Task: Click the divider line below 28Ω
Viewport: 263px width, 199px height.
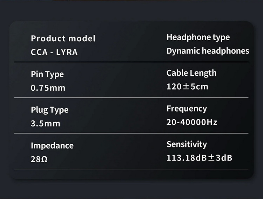Action: coord(131,169)
